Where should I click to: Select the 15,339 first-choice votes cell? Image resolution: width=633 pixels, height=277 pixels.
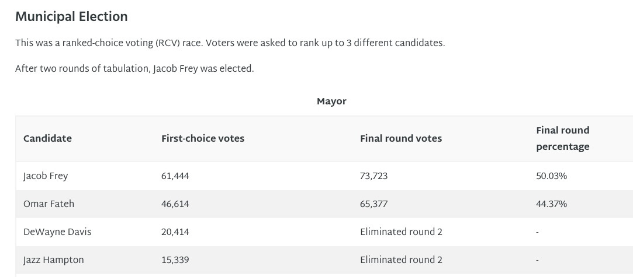(175, 260)
